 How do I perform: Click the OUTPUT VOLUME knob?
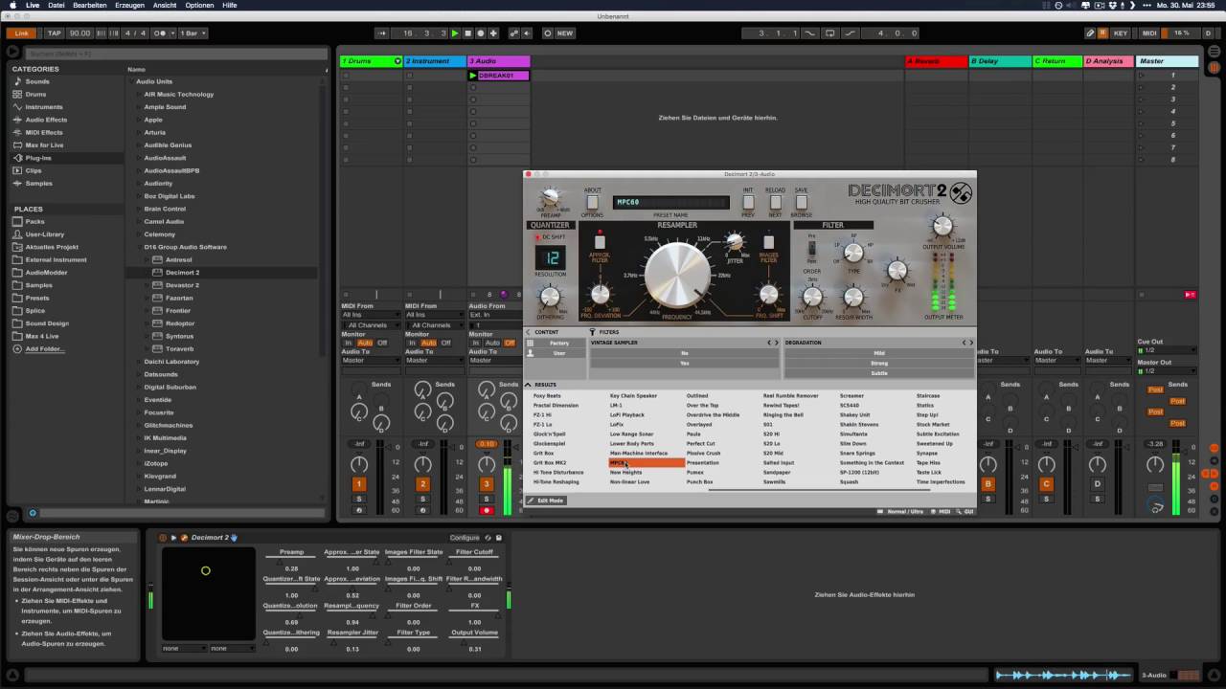[x=942, y=227]
